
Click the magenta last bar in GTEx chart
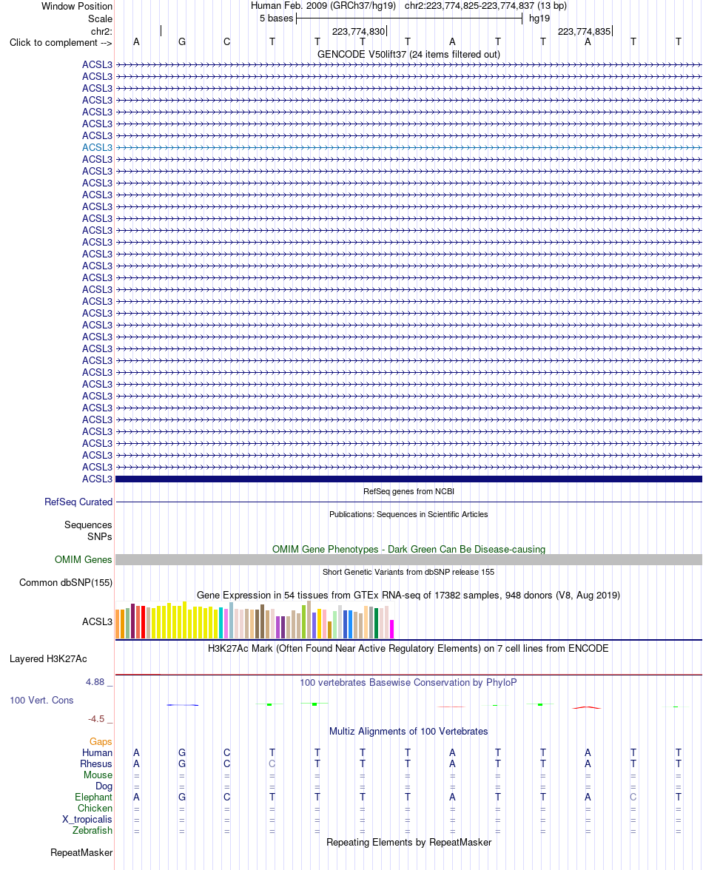click(x=391, y=629)
